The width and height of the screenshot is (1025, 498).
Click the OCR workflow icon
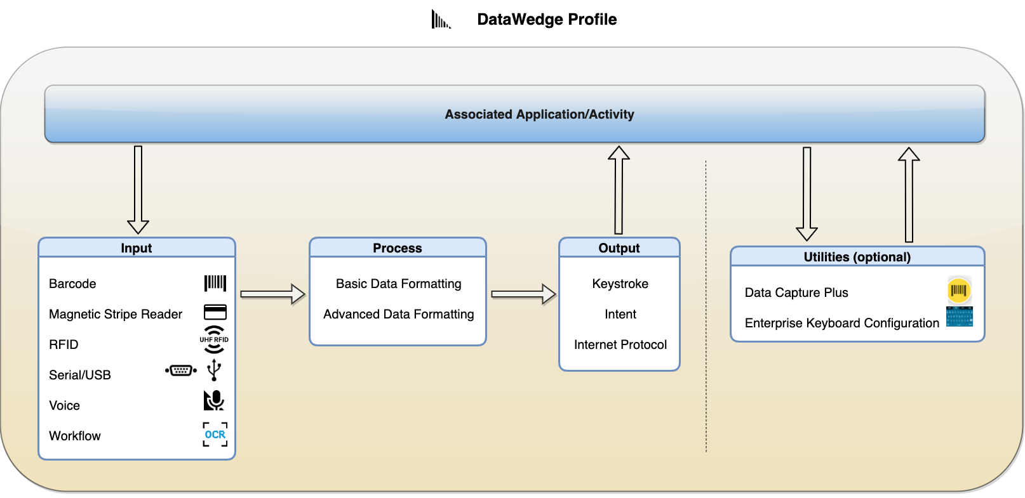point(215,435)
